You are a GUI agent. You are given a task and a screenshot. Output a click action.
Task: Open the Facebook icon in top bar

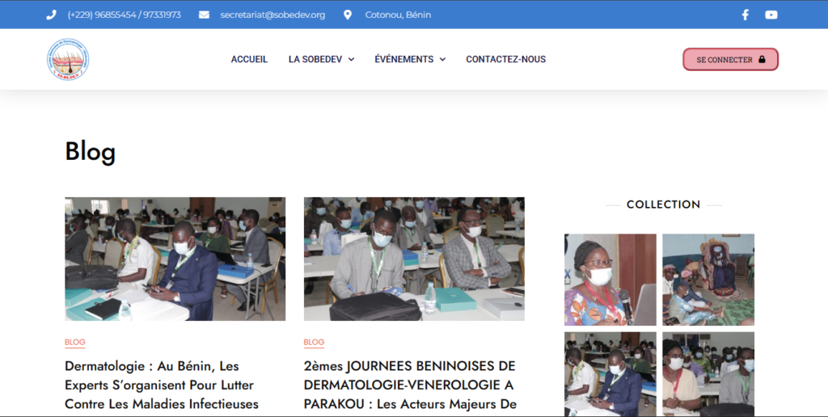[x=745, y=15]
